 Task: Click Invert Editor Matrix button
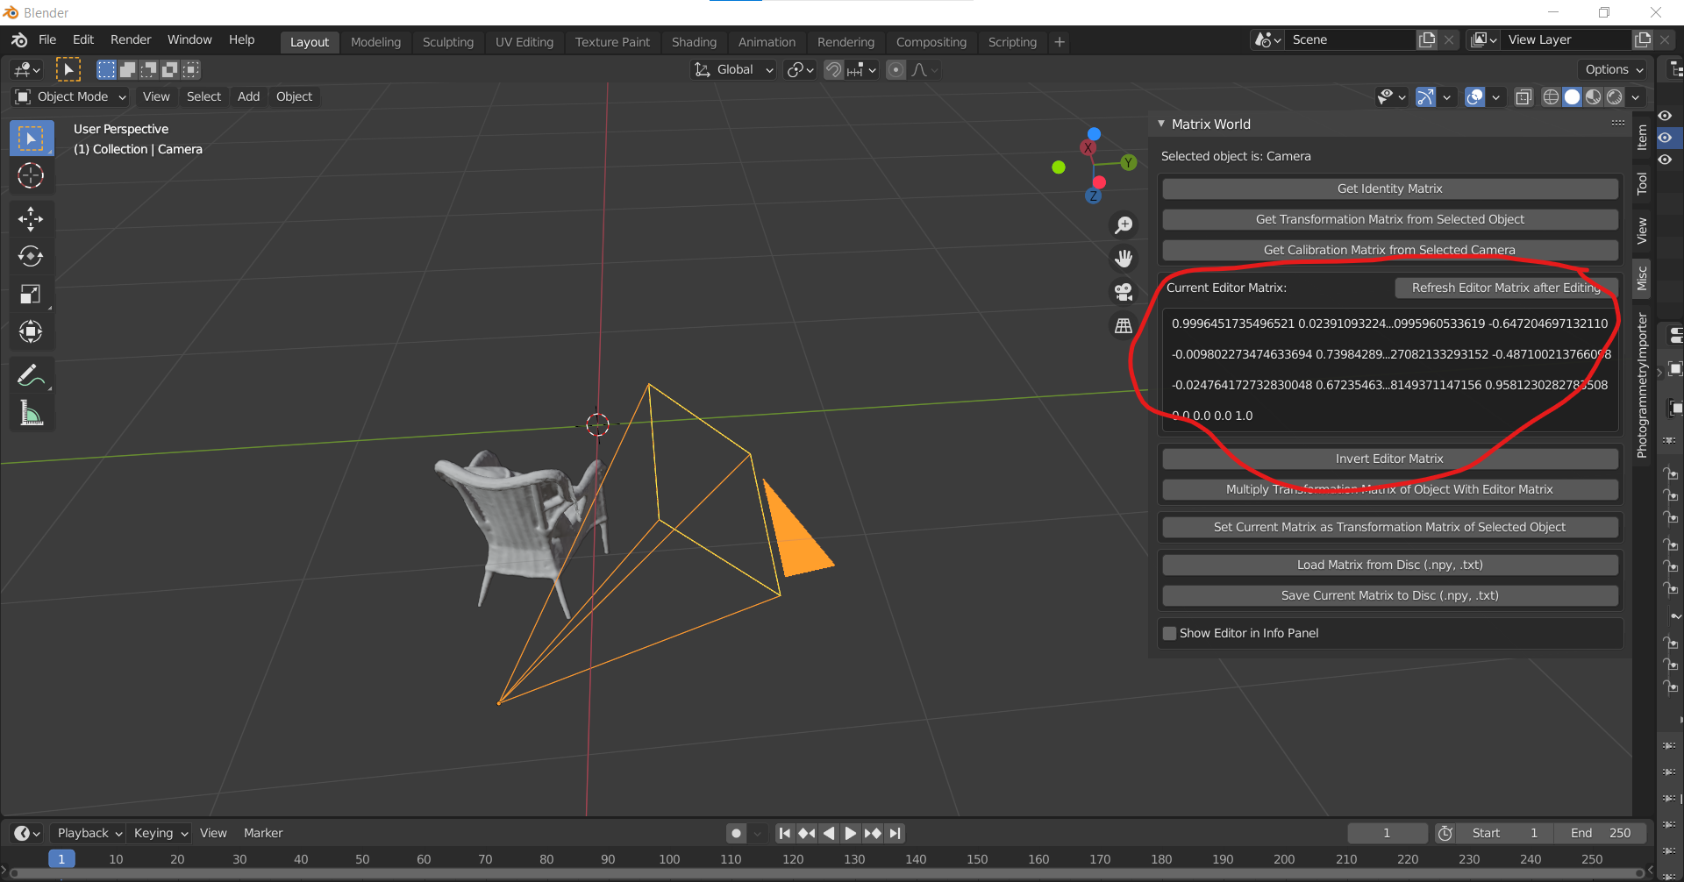1388,458
